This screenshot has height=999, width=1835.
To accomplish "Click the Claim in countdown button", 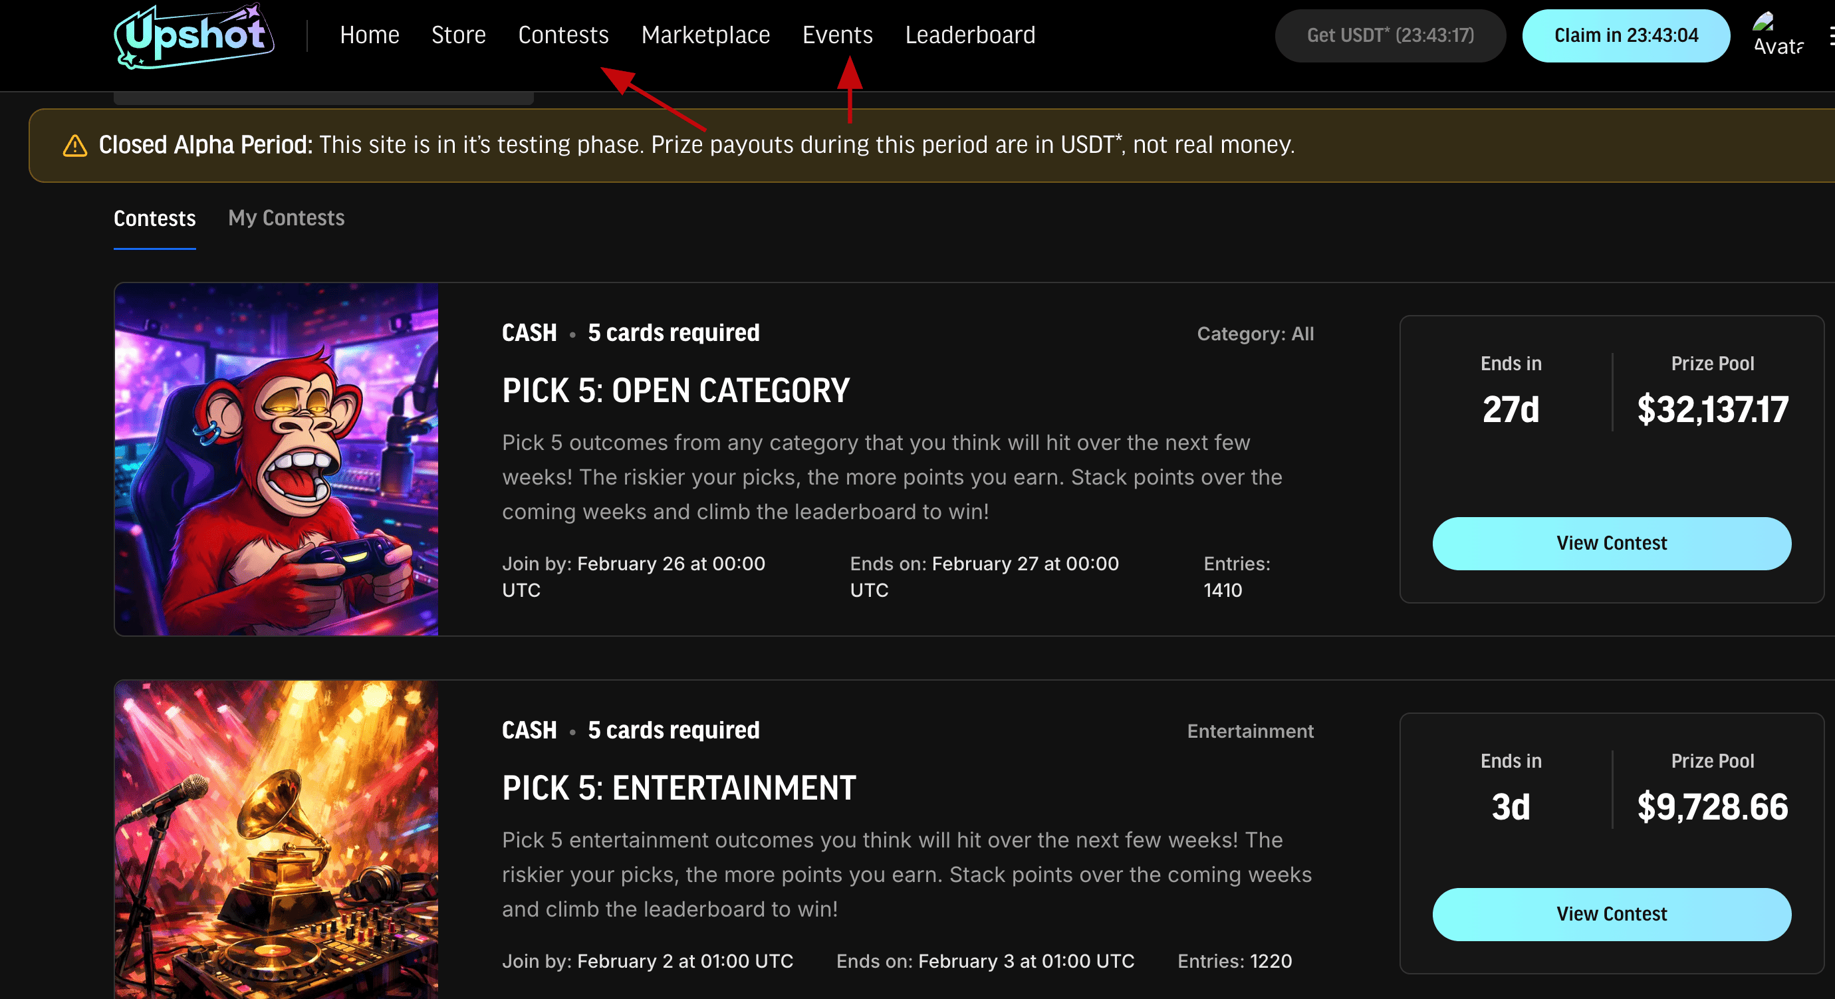I will click(x=1625, y=36).
